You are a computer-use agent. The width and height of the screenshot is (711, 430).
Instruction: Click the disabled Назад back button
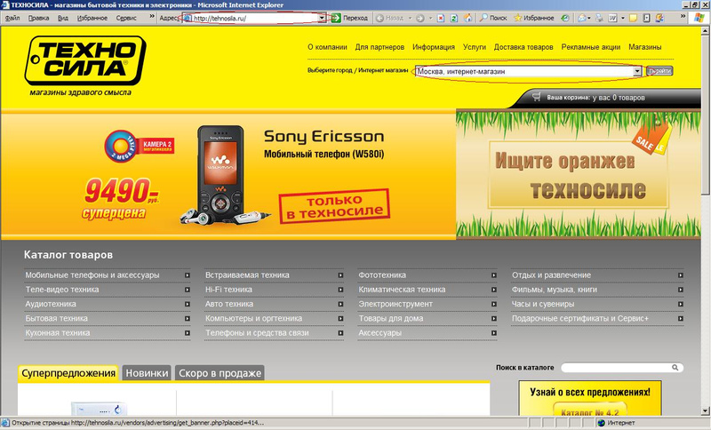[390, 18]
